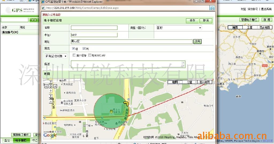
Task: Click the yellow cross center marker of geofence
Action: 111,112
